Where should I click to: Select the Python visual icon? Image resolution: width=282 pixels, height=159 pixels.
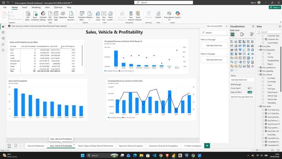(232, 62)
